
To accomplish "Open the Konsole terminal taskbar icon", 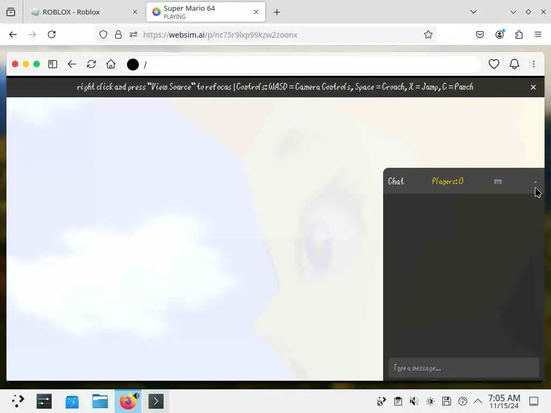I will 156,401.
